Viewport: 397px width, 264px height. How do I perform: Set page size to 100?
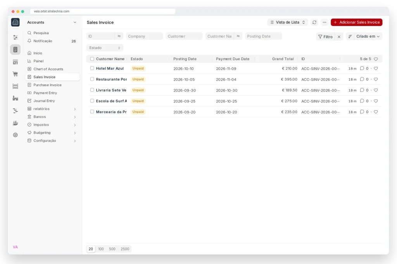[x=101, y=249]
